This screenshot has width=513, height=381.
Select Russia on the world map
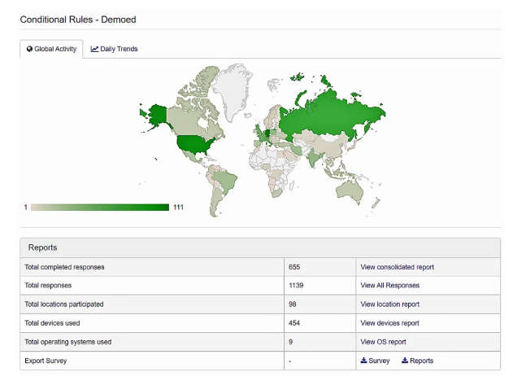coord(327,115)
